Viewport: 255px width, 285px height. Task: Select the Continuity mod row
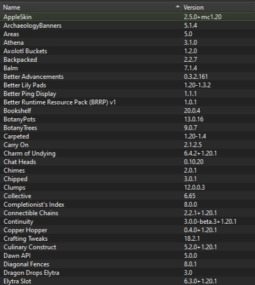click(x=127, y=222)
